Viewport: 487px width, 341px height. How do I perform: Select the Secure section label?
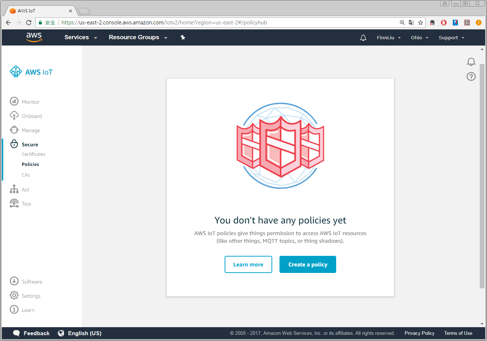pos(30,144)
